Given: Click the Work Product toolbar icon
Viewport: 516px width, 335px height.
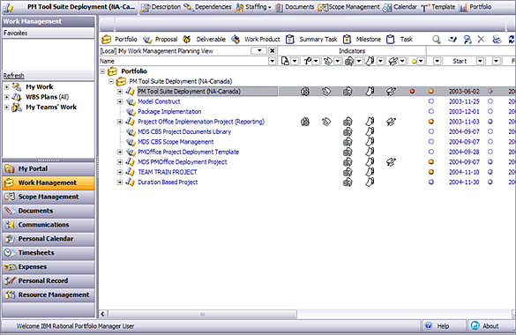Looking at the screenshot, I should coord(236,40).
